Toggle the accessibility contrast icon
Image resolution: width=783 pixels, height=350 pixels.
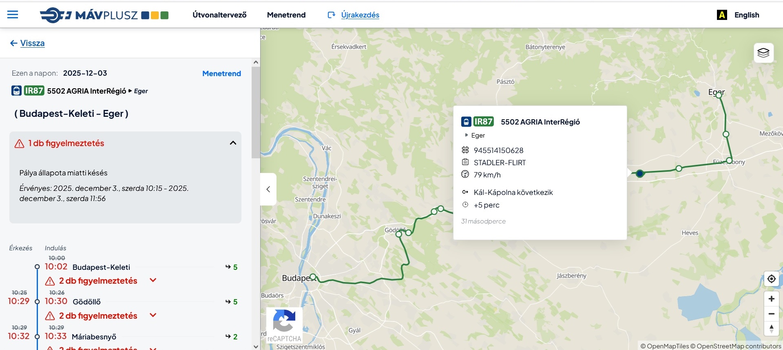[x=722, y=15]
